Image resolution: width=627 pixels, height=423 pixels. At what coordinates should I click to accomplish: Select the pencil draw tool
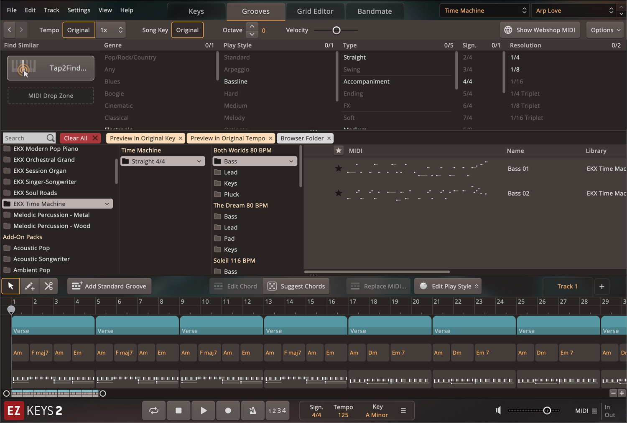point(30,286)
